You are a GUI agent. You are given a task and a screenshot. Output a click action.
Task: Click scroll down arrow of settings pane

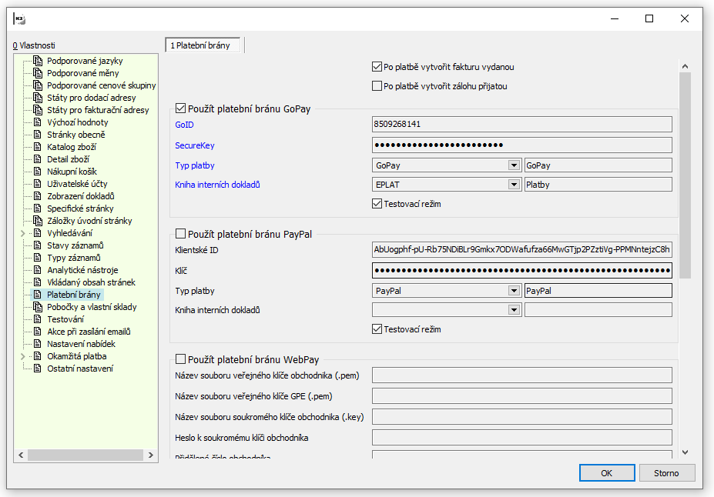click(685, 452)
